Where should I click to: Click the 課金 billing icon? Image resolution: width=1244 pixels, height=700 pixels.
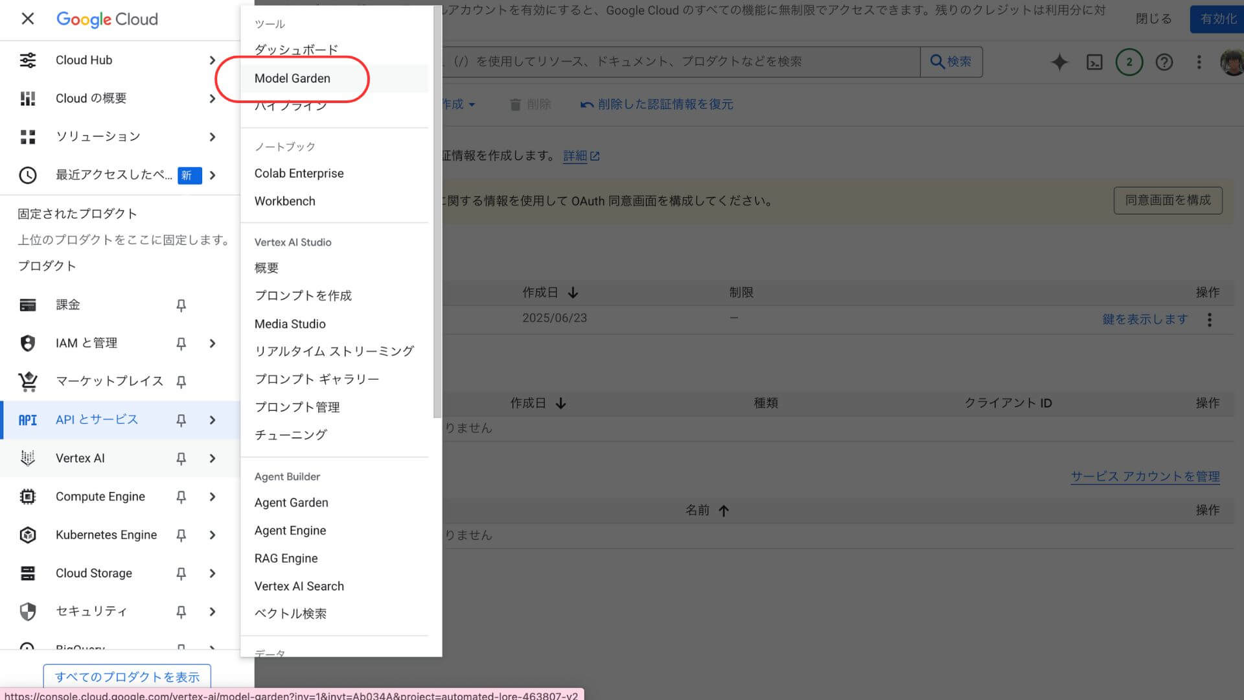(28, 305)
